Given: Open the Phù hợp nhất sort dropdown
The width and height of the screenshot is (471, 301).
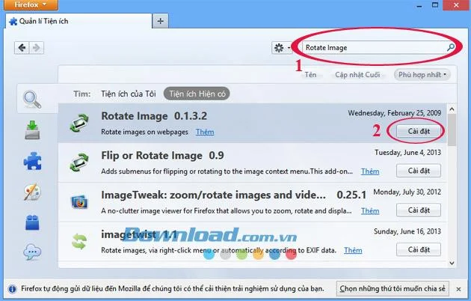Looking at the screenshot, I should pos(422,75).
